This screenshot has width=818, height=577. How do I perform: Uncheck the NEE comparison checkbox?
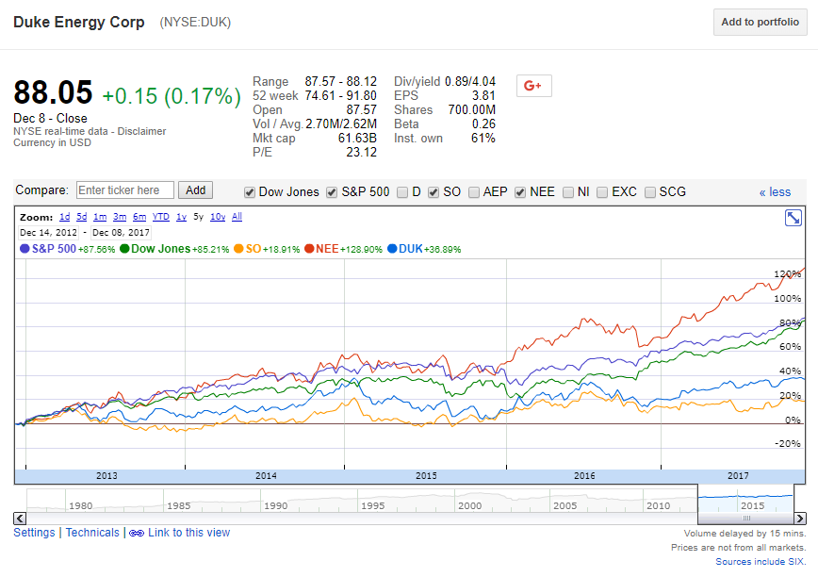pos(519,192)
